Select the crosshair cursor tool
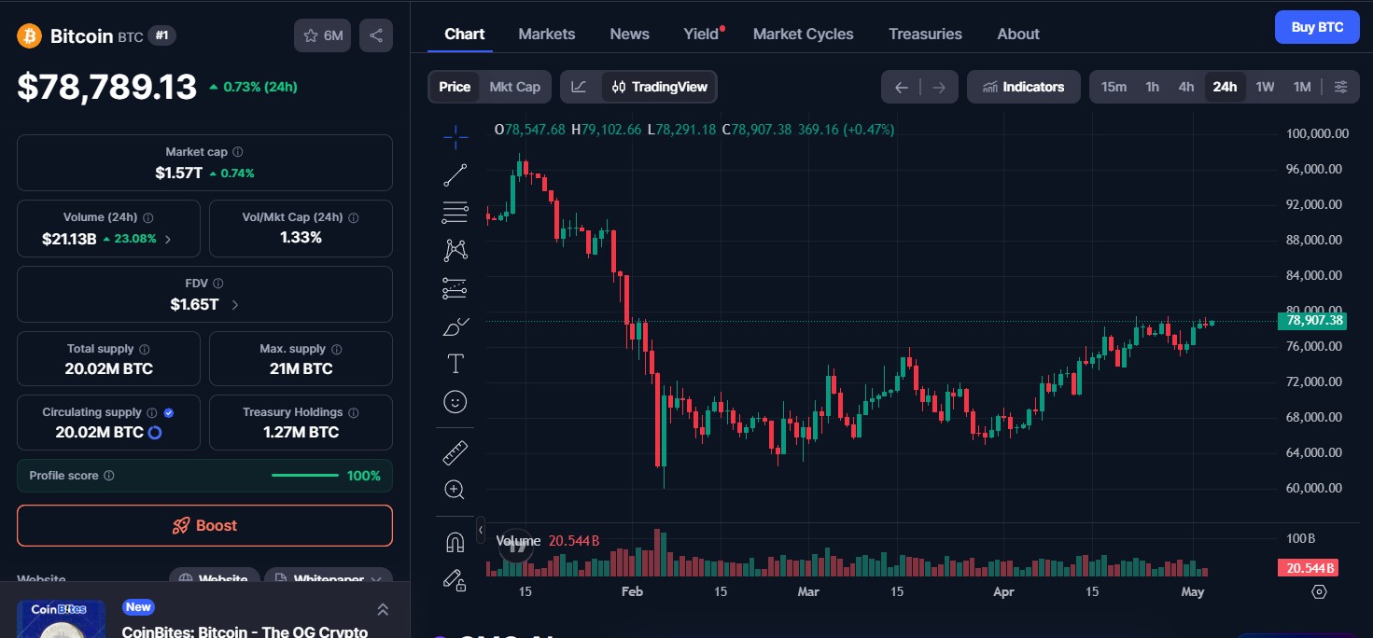 coord(455,137)
